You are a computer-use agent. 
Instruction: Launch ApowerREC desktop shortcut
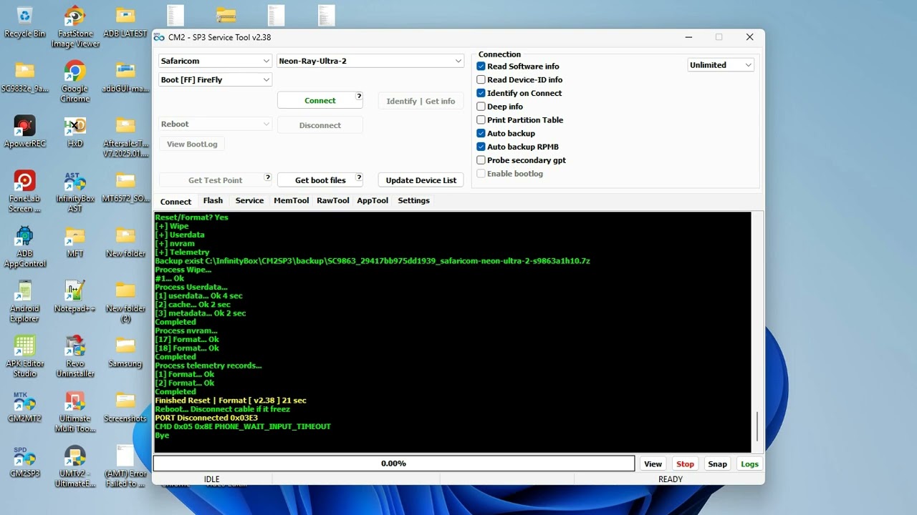pyautogui.click(x=24, y=132)
